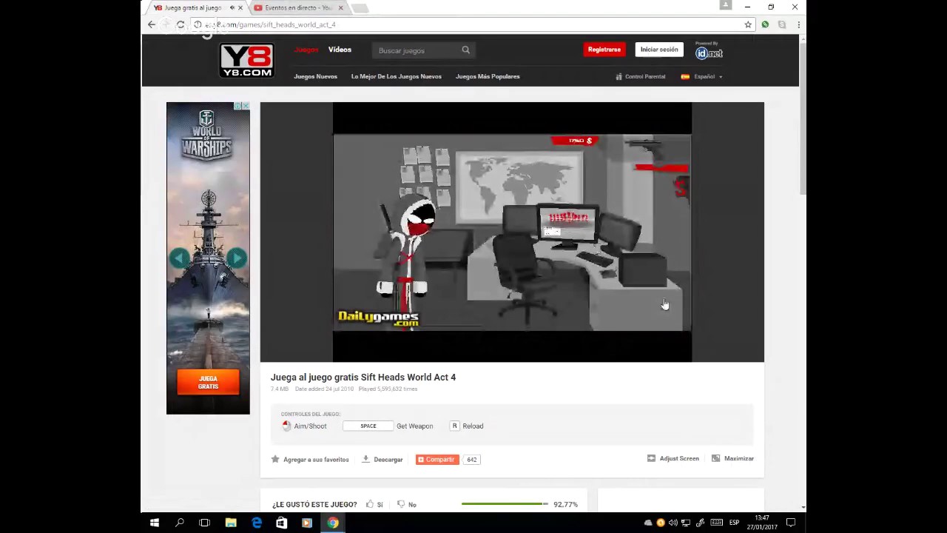Open the Windows Start menu

click(x=154, y=523)
